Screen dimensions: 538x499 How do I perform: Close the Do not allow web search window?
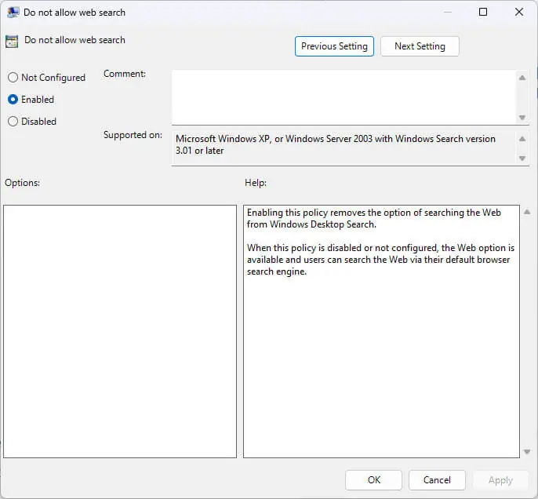click(519, 12)
